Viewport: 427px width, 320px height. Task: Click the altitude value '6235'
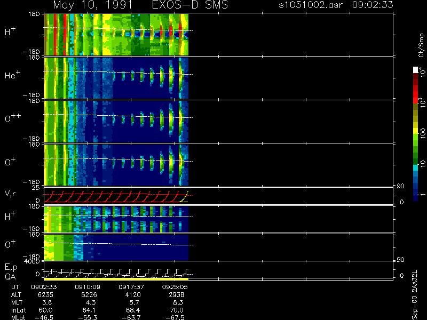coord(45,295)
